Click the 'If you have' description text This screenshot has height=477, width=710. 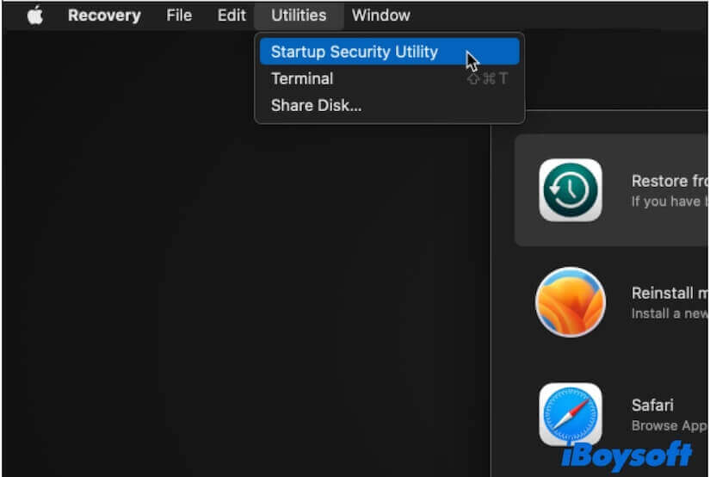[669, 201]
